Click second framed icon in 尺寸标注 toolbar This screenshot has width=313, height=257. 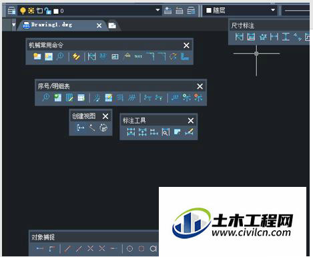251,37
